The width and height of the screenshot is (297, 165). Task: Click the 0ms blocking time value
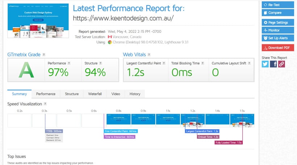[x=182, y=73]
